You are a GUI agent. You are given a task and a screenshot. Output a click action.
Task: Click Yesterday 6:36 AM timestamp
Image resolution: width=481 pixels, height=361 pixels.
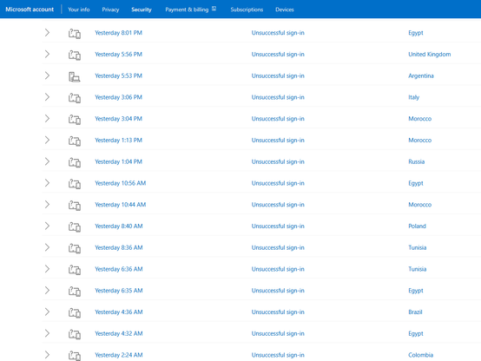click(x=119, y=269)
